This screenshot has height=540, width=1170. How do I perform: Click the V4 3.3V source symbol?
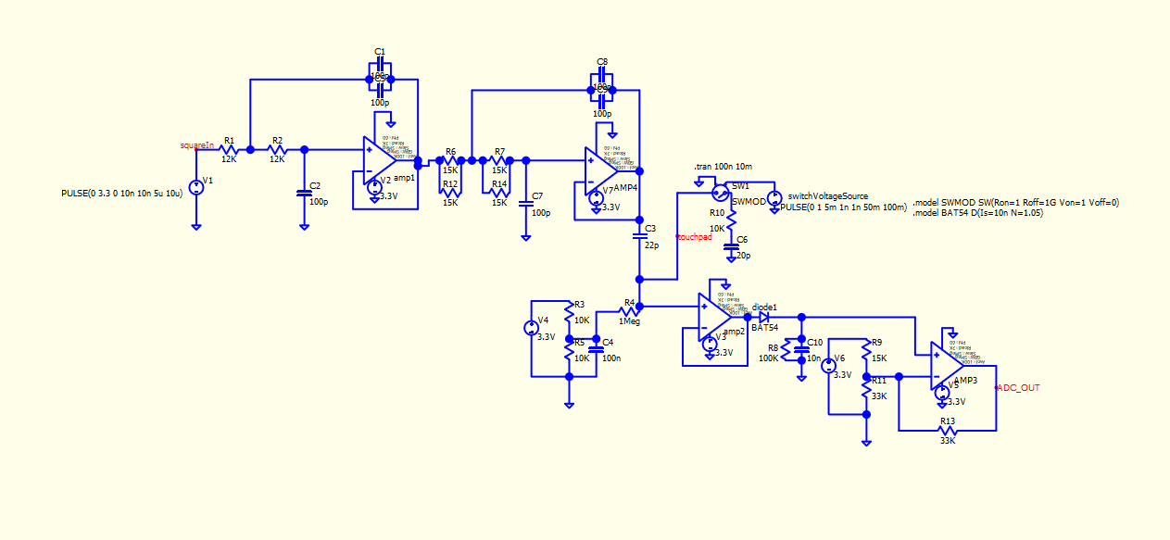pyautogui.click(x=531, y=327)
